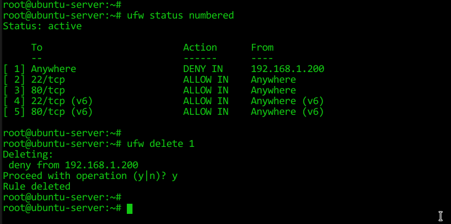Viewport: 451px width, 224px height.
Task: Click the '22/tcp (v6)' entry in rule 4
Action: (62, 101)
